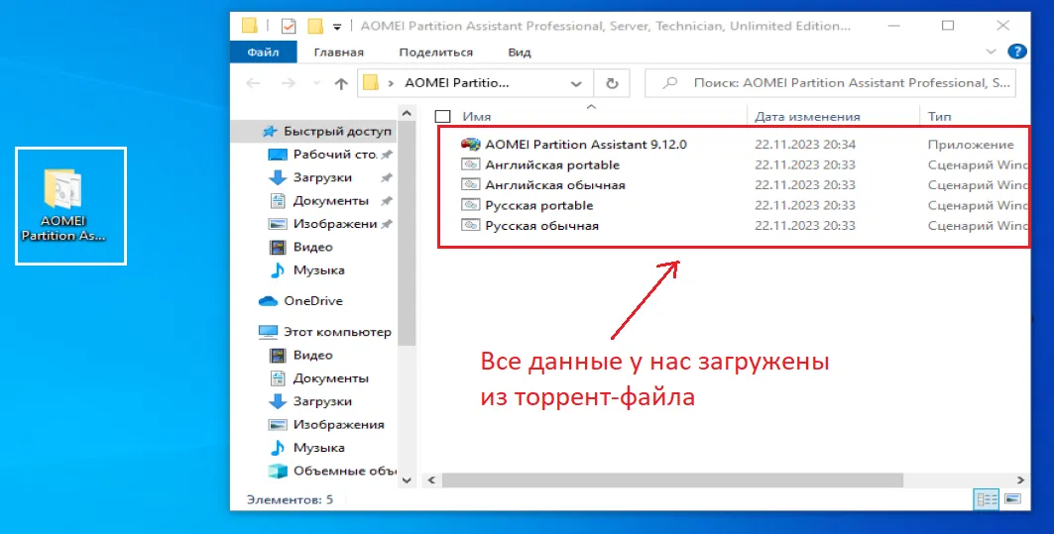
Task: Open Музыка under Этот компьютер
Action: click(306, 448)
